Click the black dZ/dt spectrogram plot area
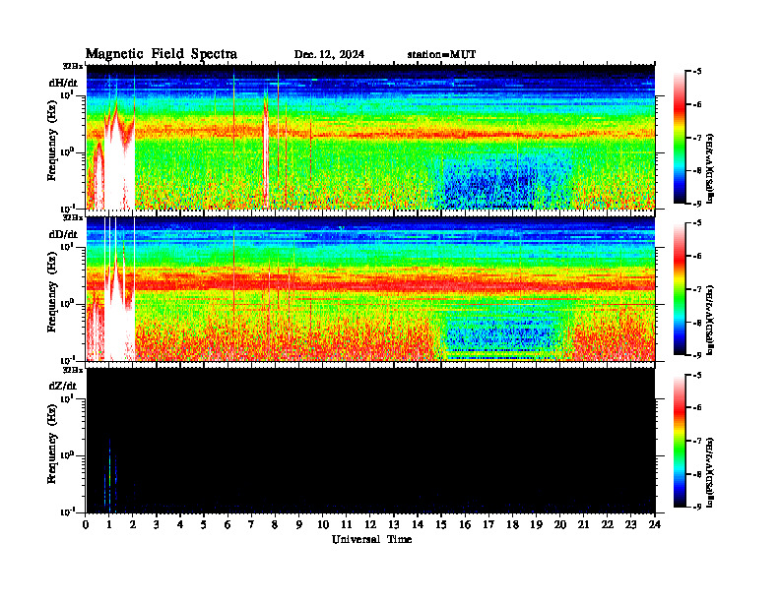This screenshot has height=602, width=780. 370,440
